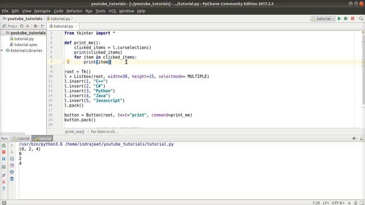This screenshot has width=365, height=205.
Task: Click 'for item in cli...' editor breadcrumb
Action: coord(104,132)
